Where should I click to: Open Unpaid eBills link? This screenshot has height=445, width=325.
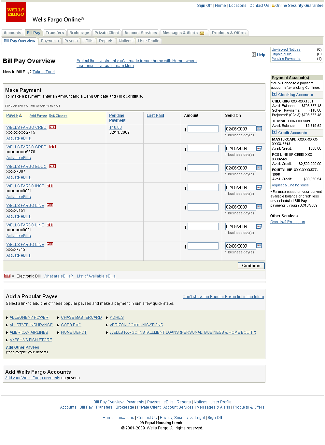(x=282, y=54)
